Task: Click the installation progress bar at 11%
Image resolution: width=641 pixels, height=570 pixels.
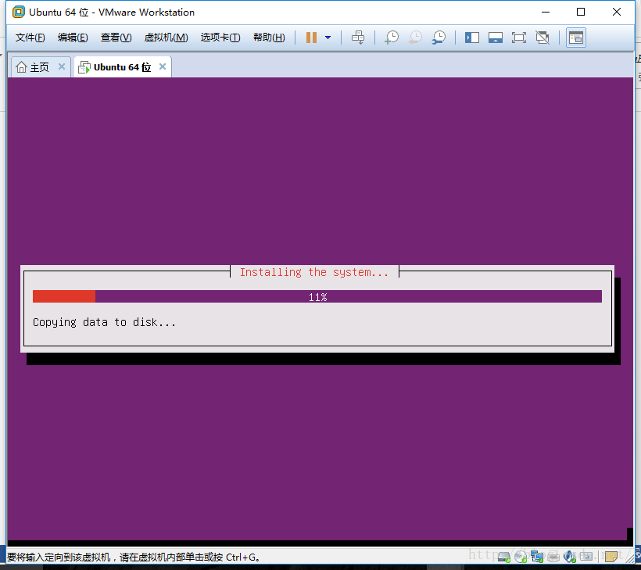Action: pyautogui.click(x=317, y=296)
